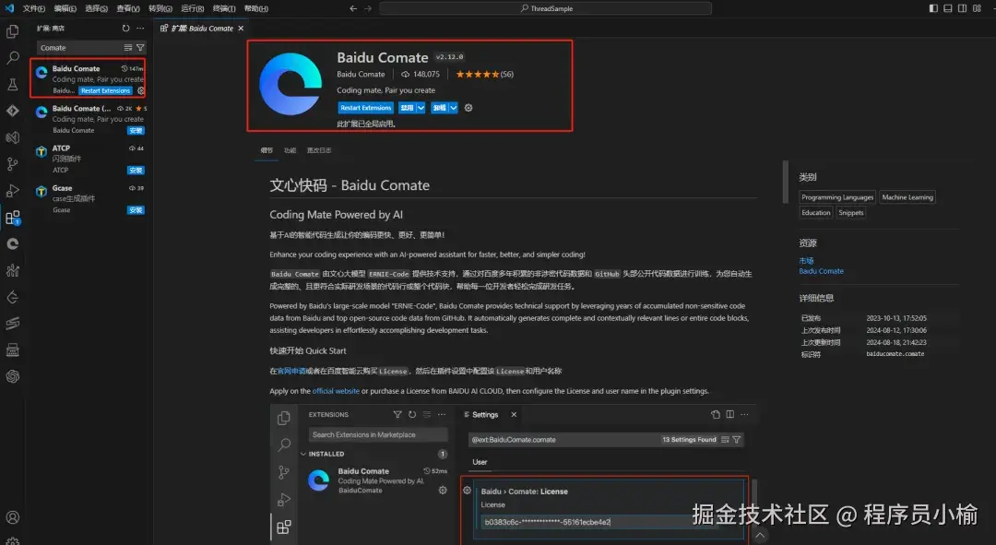Open the 转到(G) menu
Image resolution: width=996 pixels, height=545 pixels.
(160, 8)
